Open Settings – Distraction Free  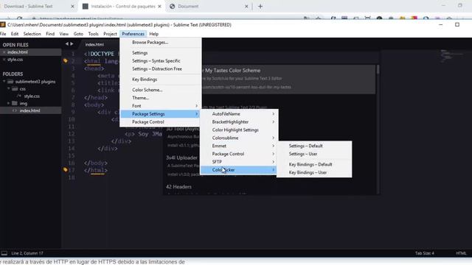(x=161, y=68)
